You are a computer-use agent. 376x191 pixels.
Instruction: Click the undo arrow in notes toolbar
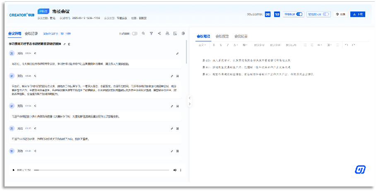347,45
